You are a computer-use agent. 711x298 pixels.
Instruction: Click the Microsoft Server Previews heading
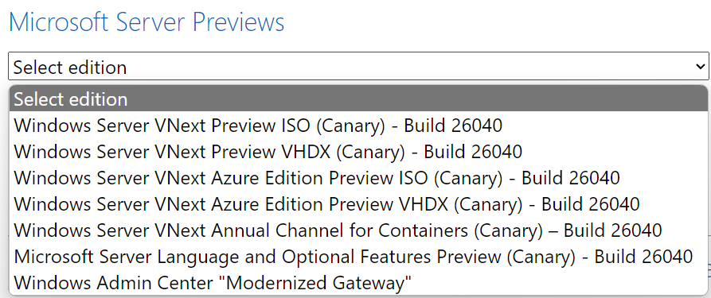point(146,22)
